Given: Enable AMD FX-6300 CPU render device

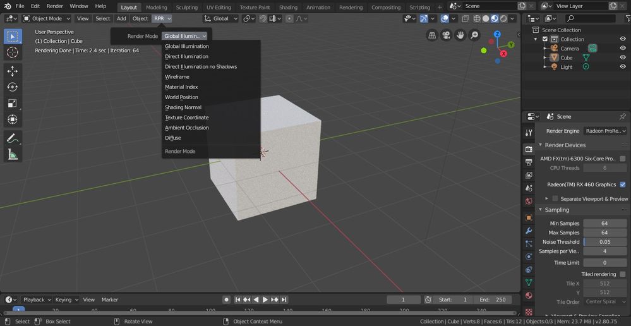Looking at the screenshot, I should [x=623, y=159].
